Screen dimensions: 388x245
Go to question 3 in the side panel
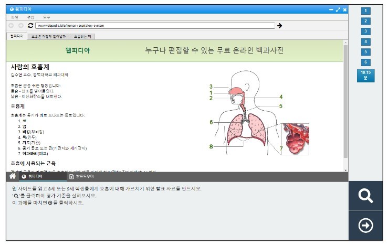[365, 31]
